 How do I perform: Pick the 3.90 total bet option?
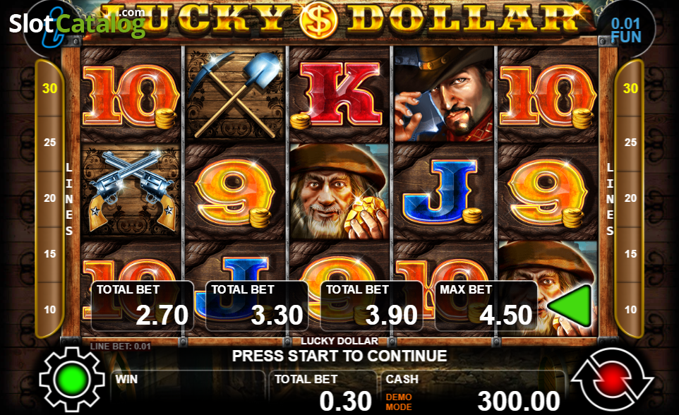(x=371, y=306)
